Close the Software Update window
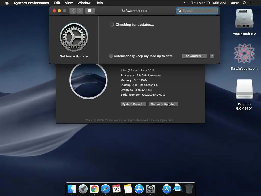 [x=54, y=11]
